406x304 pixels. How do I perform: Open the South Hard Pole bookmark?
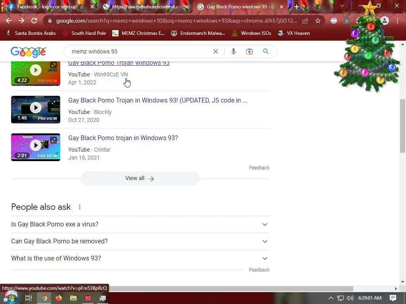point(85,33)
